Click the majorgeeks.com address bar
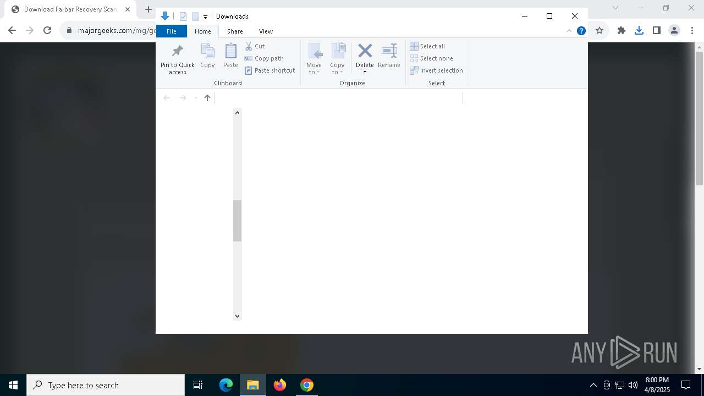Screen dimensions: 704x396 point(117,31)
